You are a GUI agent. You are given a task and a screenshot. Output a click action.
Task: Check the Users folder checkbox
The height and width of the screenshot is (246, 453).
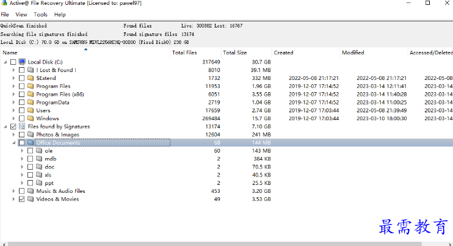(21, 110)
